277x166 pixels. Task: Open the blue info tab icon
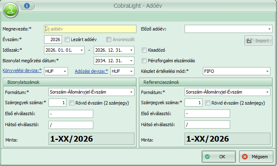26,6
